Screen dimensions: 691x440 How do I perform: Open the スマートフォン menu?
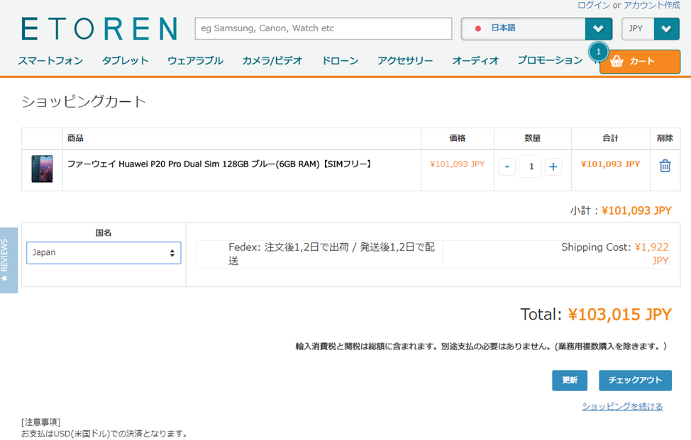tap(50, 61)
